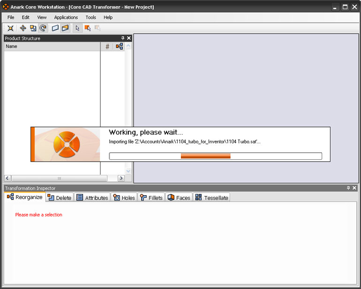Open the View menu
The image size is (361, 289).
(42, 17)
